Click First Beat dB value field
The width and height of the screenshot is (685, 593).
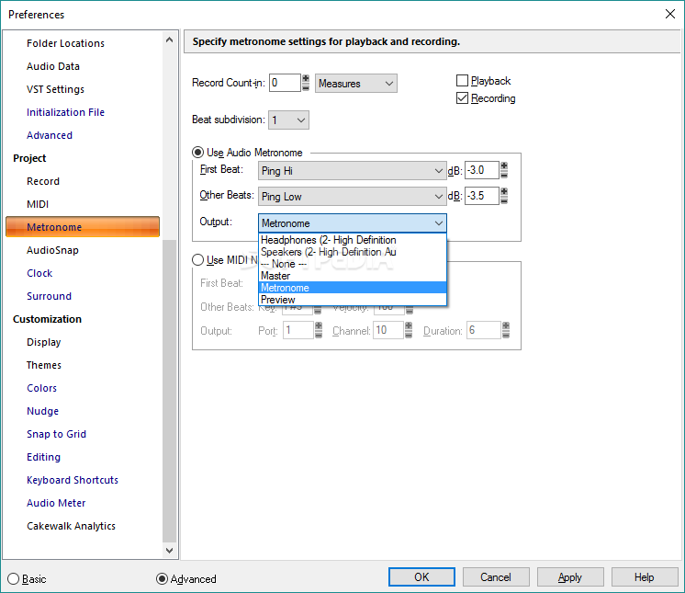pyautogui.click(x=482, y=170)
